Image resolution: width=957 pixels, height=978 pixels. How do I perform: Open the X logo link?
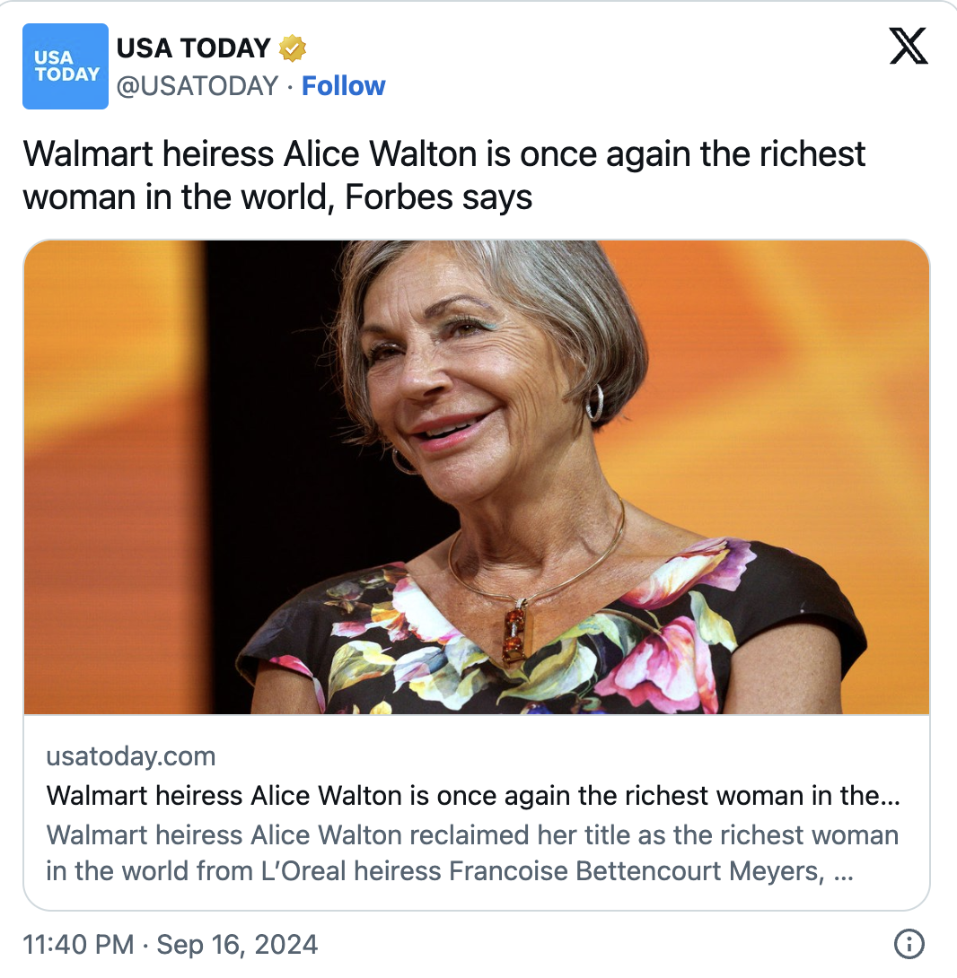tap(909, 46)
